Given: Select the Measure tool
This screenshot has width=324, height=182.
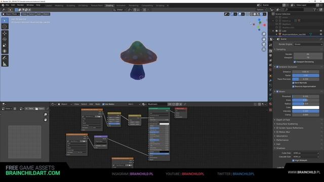Looking at the screenshot, I should 5,64.
